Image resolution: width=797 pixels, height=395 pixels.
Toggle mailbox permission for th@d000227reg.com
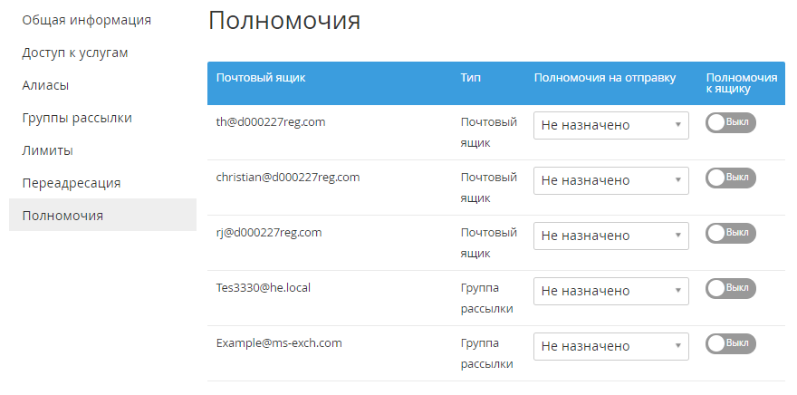pyautogui.click(x=730, y=123)
